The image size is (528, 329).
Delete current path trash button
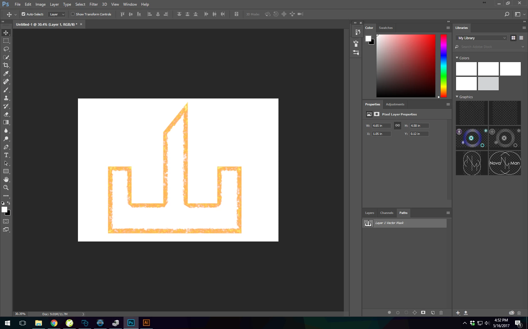click(441, 312)
